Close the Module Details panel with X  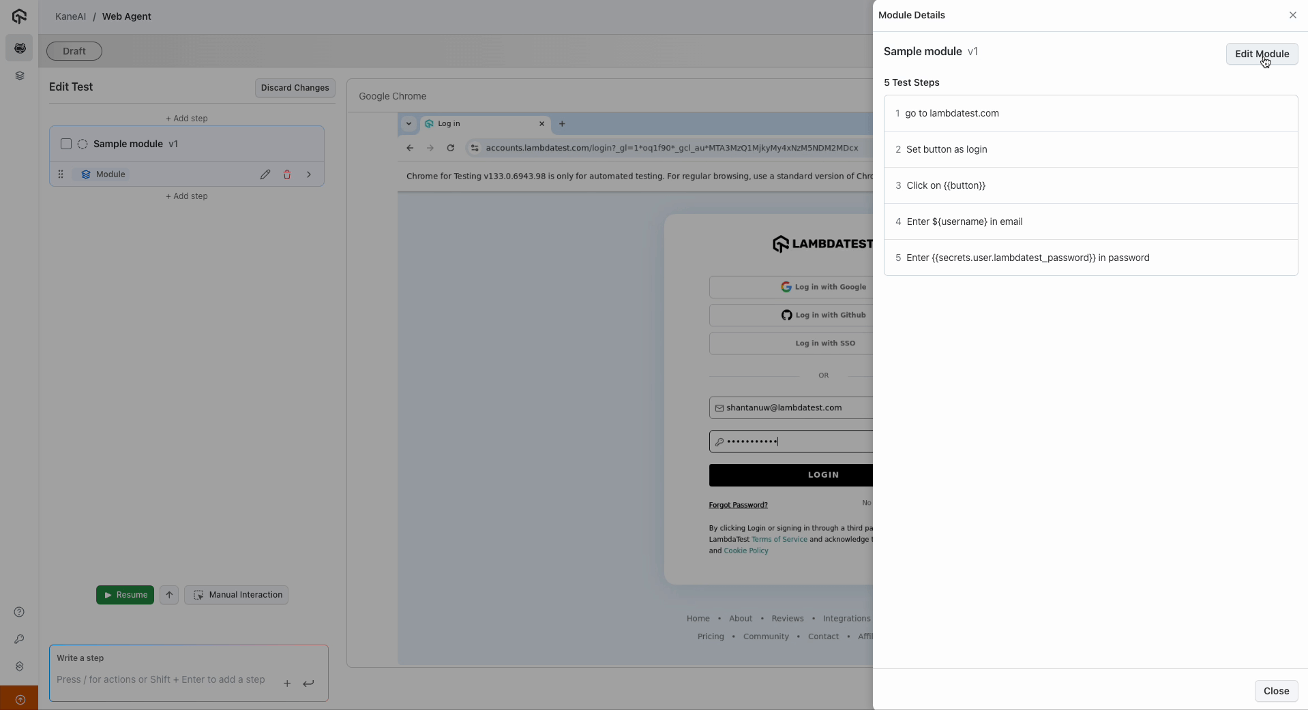1292,15
